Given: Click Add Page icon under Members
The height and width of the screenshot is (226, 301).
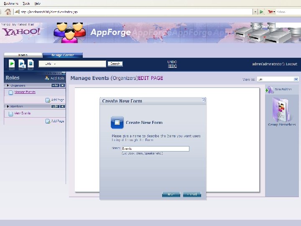Looking at the screenshot, I should (48, 121).
